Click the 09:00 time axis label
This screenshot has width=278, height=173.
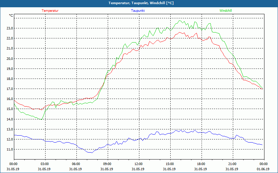point(107,164)
